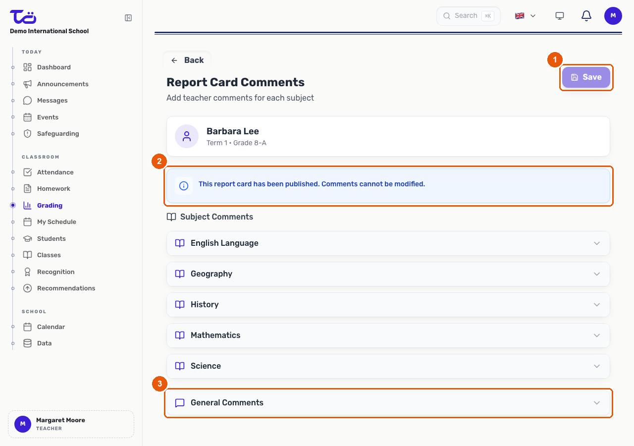634x446 pixels.
Task: Click the Data database icon
Action: pyautogui.click(x=28, y=343)
